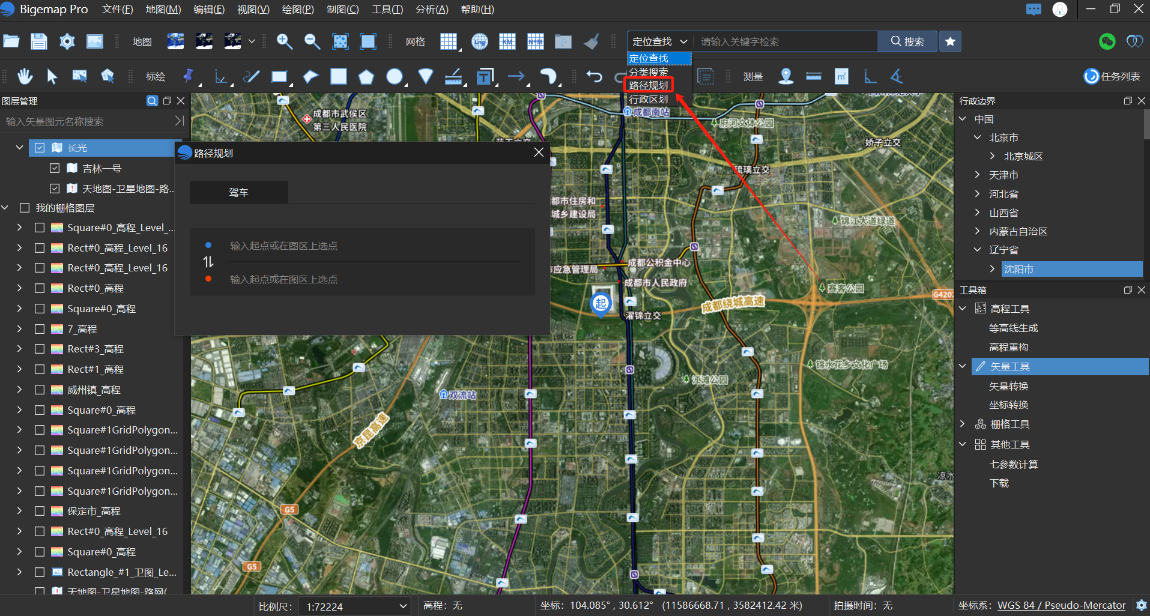Open the scale 1:72224 dropdown
Image resolution: width=1150 pixels, height=616 pixels.
(356, 606)
